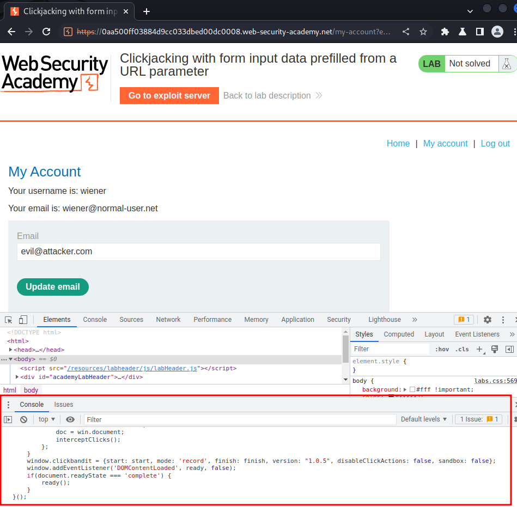Open the Sources tab

(x=131, y=320)
